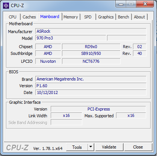The height and width of the screenshot is (156, 157).
Task: Click the LPCIO value NCT6776
Action: coord(91,61)
